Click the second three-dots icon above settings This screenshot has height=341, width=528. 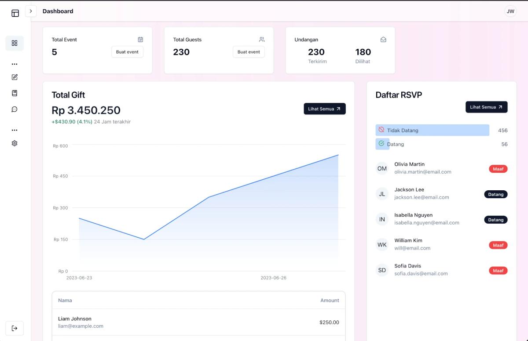coord(15,130)
